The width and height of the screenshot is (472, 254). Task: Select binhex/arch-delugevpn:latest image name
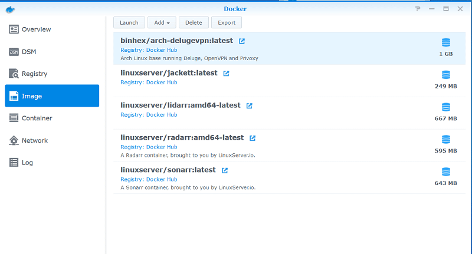pyautogui.click(x=176, y=41)
